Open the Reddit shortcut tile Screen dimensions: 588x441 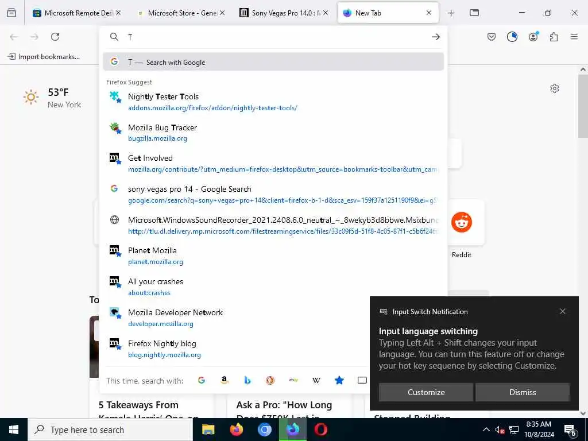click(x=461, y=222)
